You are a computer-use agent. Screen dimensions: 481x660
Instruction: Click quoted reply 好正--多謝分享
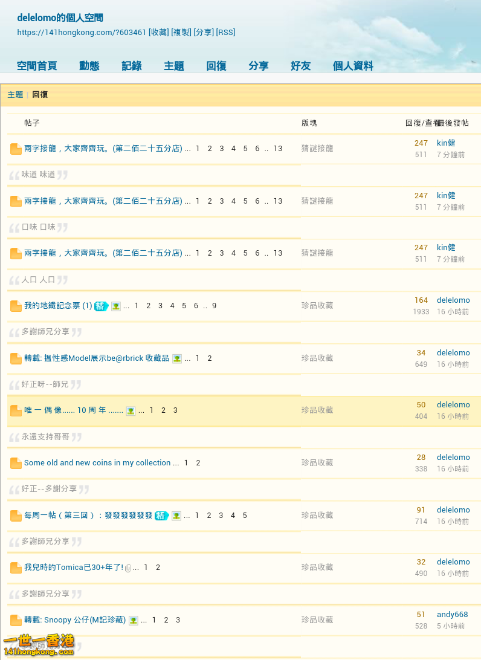(49, 489)
